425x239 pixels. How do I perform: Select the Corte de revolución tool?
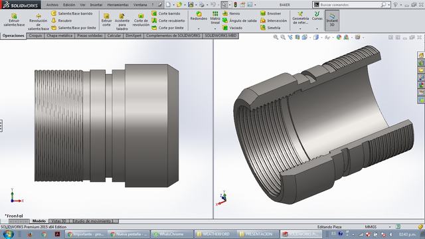(x=141, y=20)
